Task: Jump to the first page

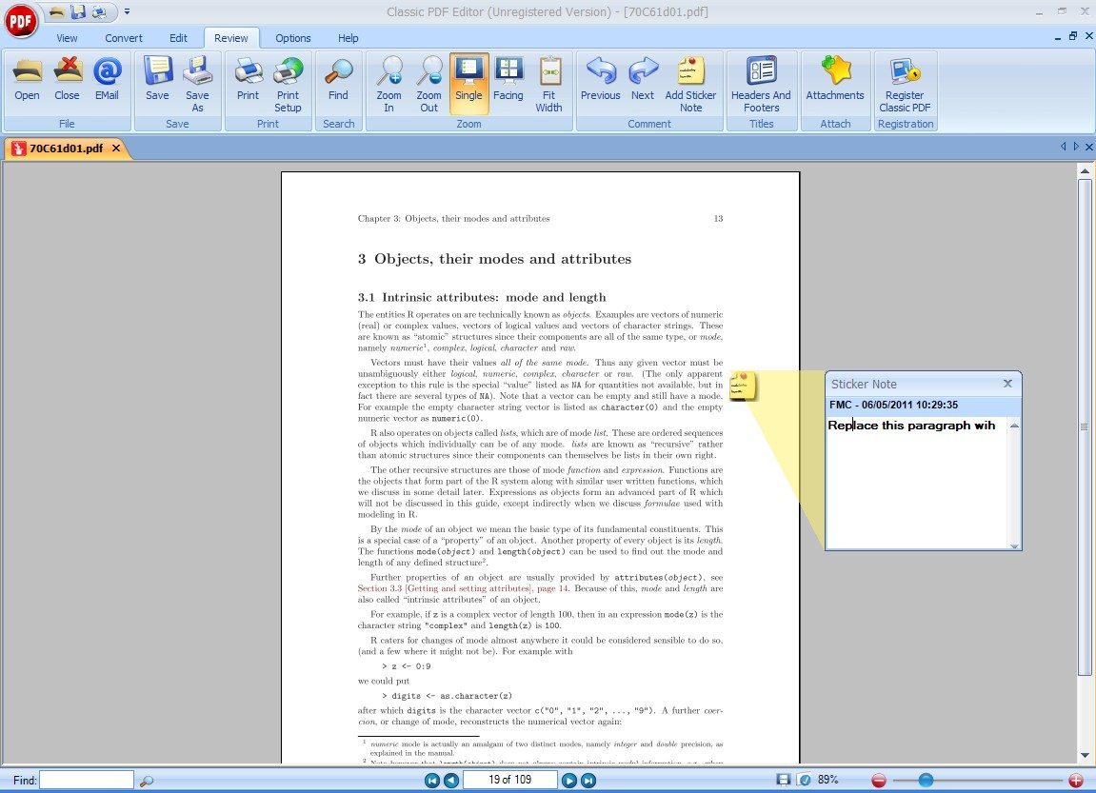Action: pyautogui.click(x=432, y=781)
